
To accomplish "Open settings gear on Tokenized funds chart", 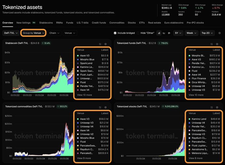I will click(x=217, y=44).
